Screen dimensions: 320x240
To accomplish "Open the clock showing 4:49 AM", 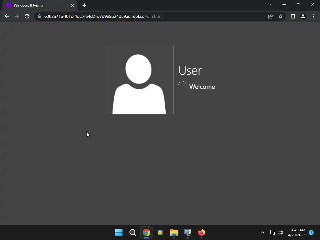I will click(297, 232).
